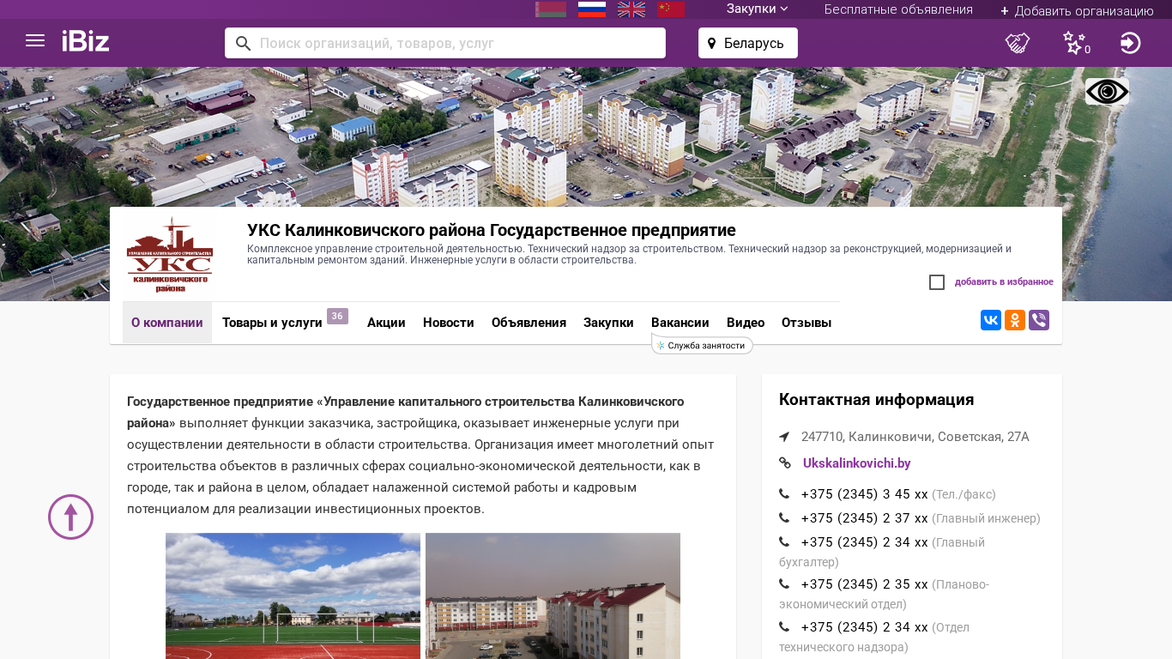This screenshot has width=1172, height=659.
Task: Click the scroll-to-top arrow button
Action: pos(70,517)
